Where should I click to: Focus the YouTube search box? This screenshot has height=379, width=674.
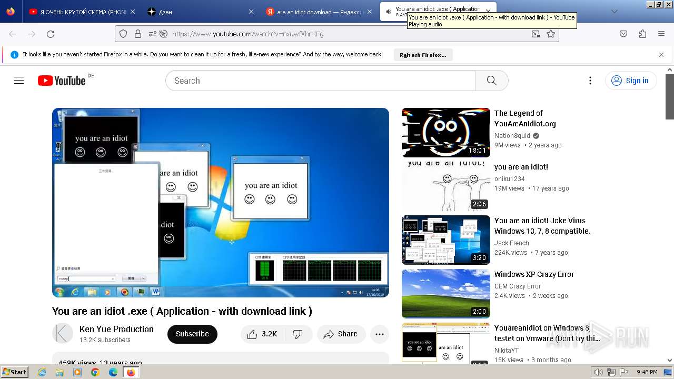click(x=320, y=81)
